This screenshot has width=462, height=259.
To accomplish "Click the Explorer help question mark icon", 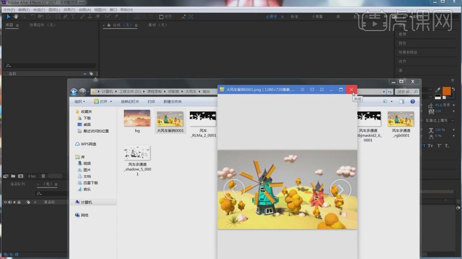I will point(413,102).
